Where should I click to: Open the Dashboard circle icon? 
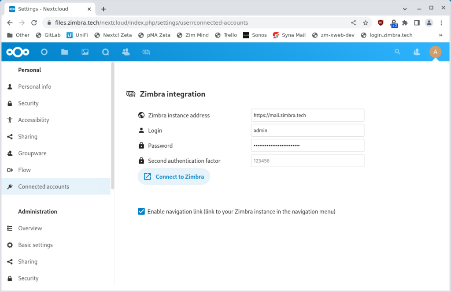[x=44, y=52]
